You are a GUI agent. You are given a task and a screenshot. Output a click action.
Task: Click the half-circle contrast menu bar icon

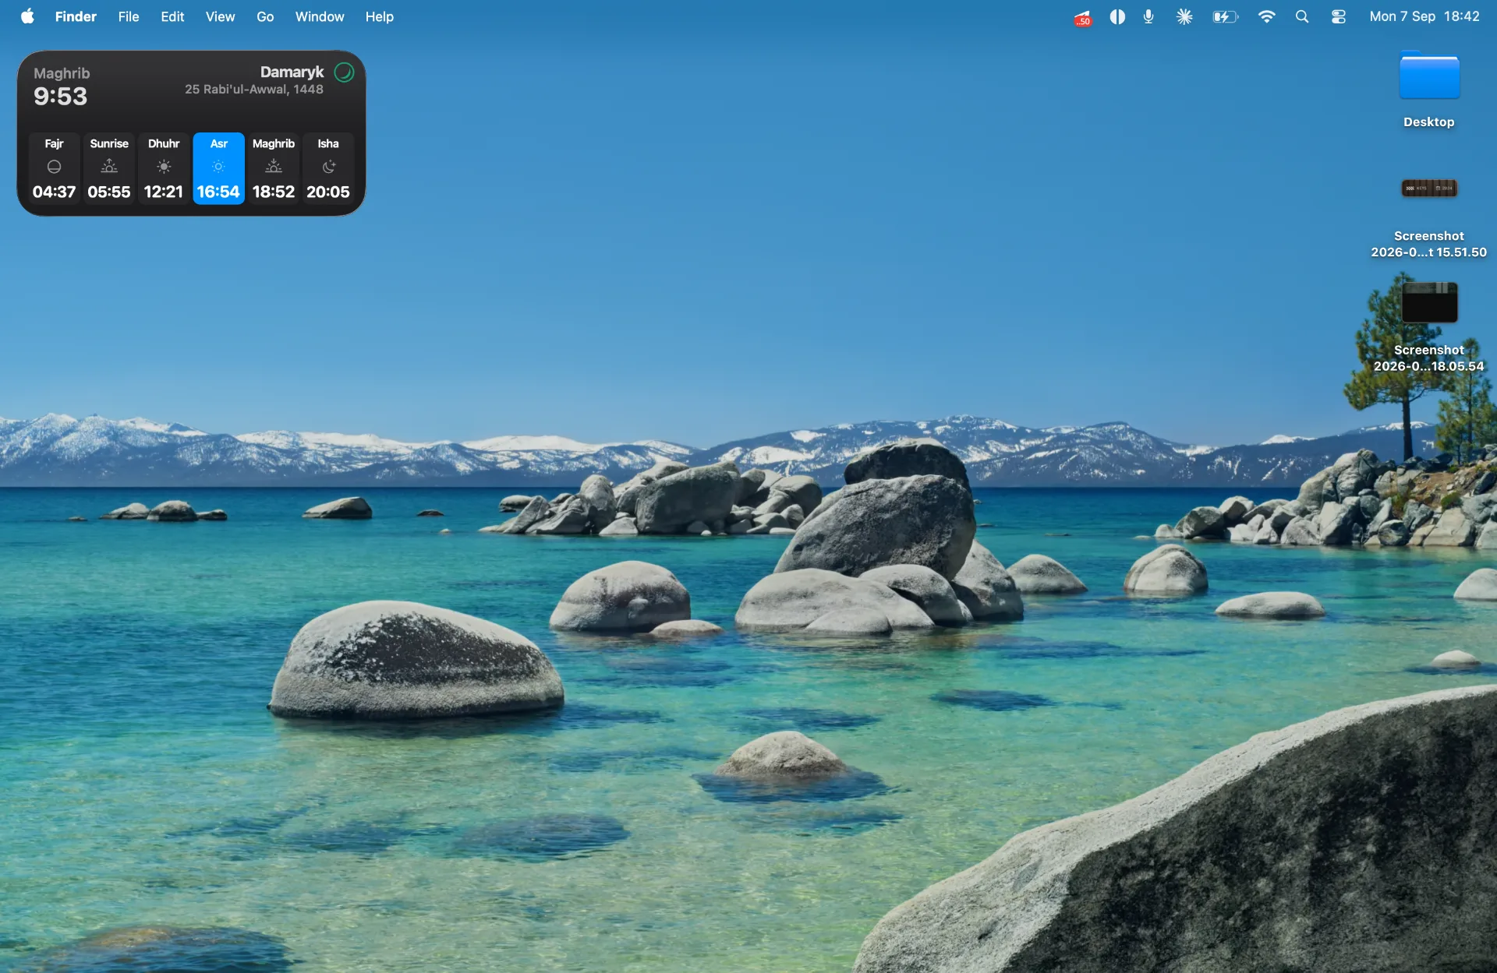pyautogui.click(x=1117, y=16)
